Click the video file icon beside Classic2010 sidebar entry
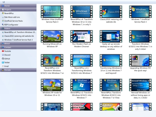This screenshot has width=156, height=117. coord(3,36)
